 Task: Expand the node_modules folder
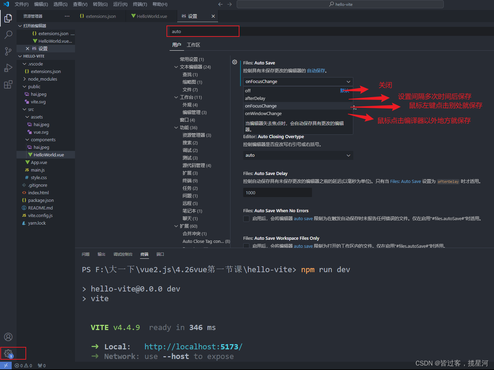[x=24, y=79]
